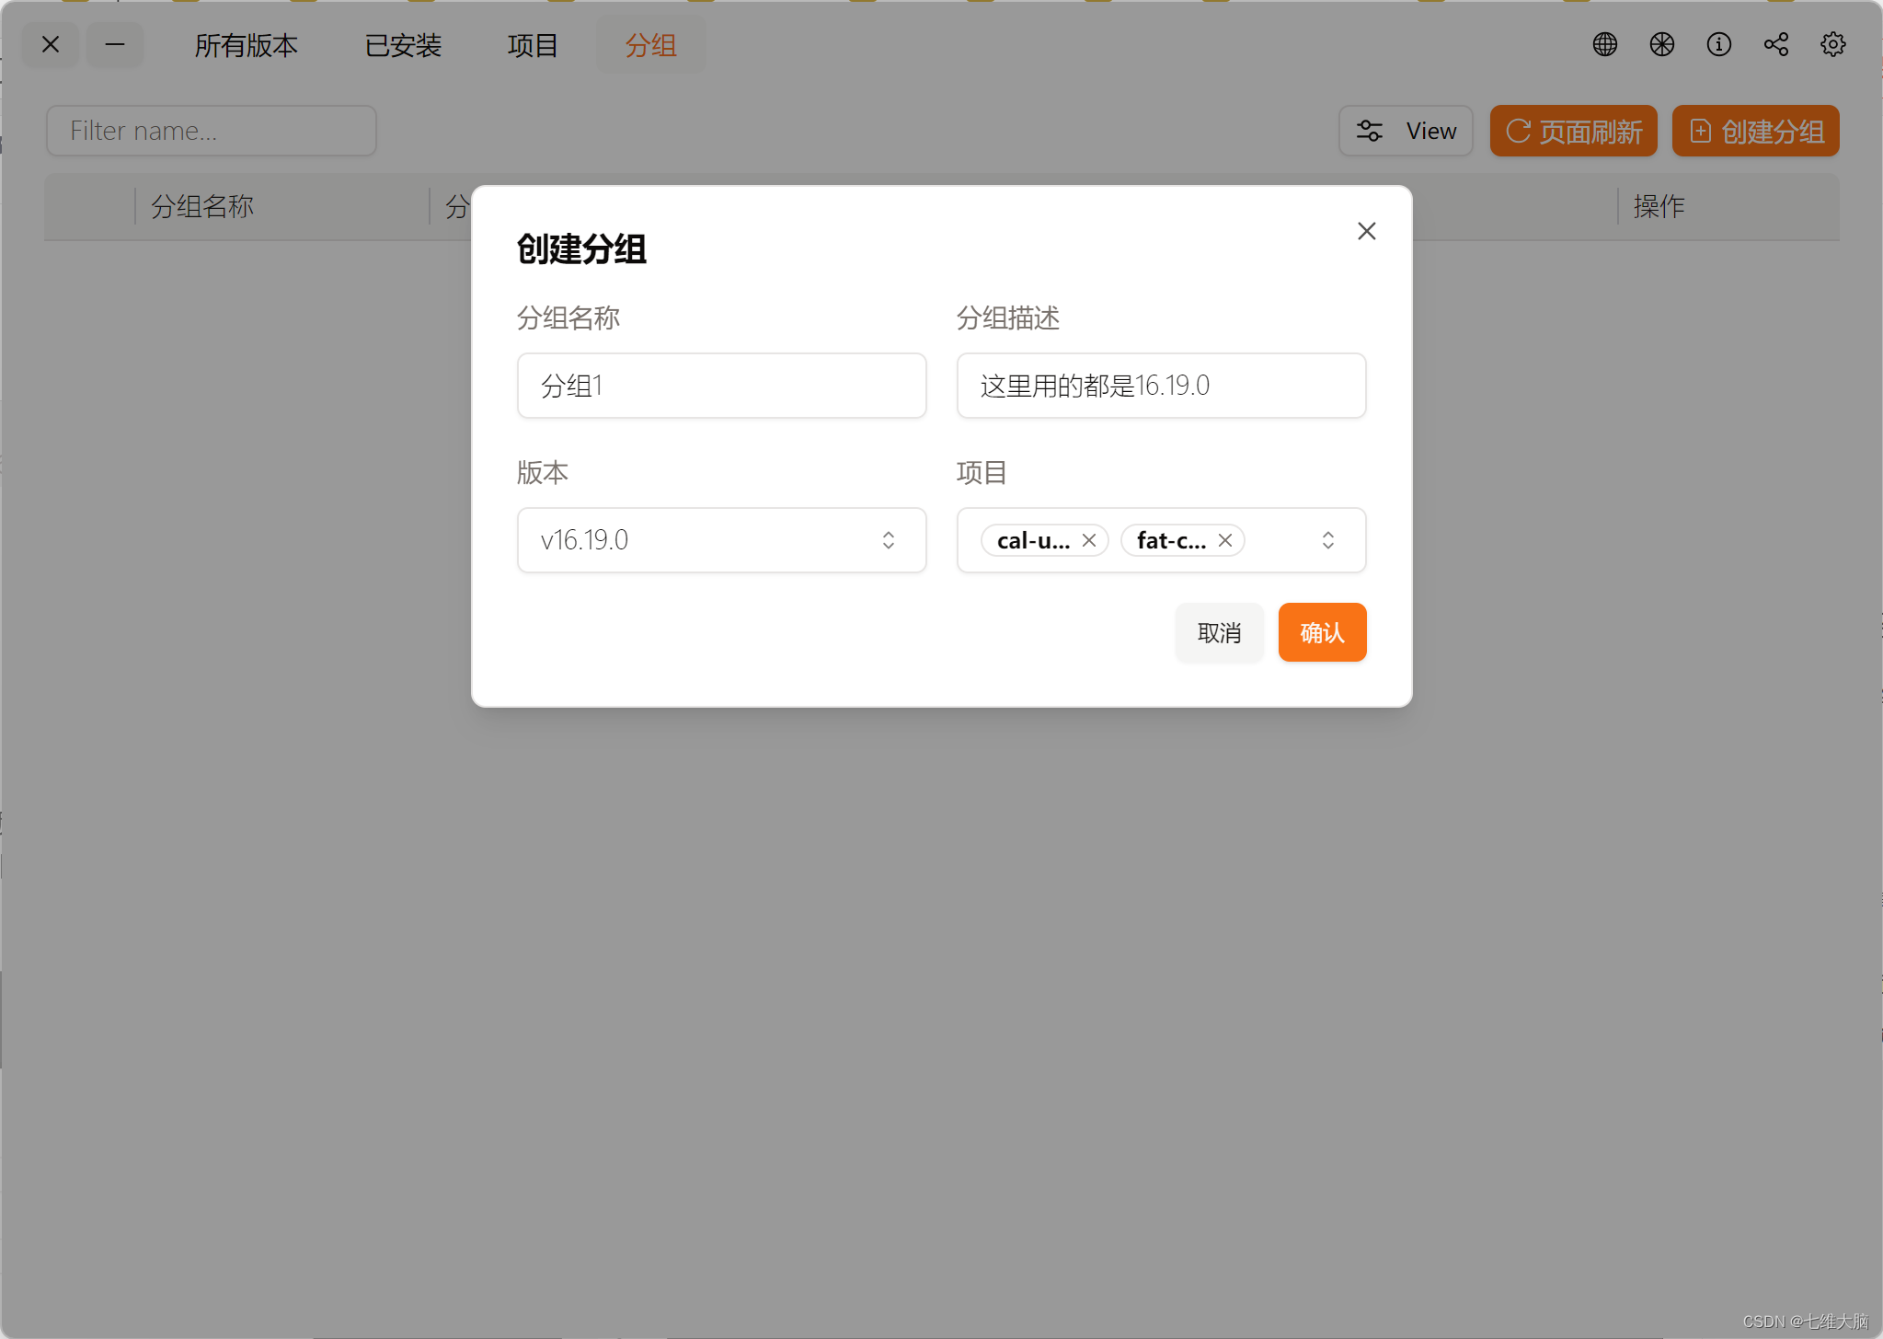1883x1339 pixels.
Task: Open settings gear icon
Action: pos(1832,44)
